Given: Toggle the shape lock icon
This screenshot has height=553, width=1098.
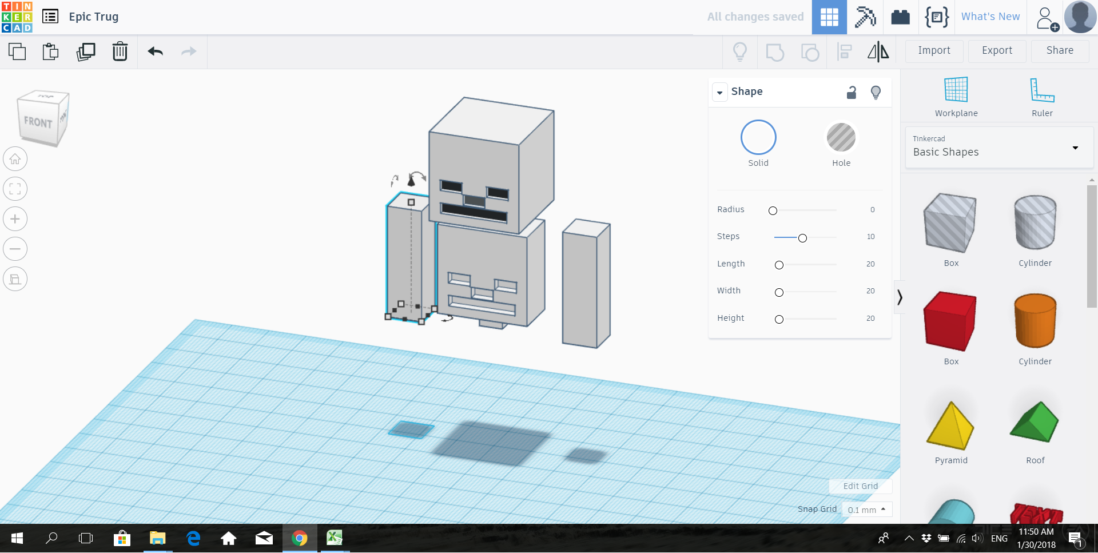Looking at the screenshot, I should pyautogui.click(x=852, y=92).
